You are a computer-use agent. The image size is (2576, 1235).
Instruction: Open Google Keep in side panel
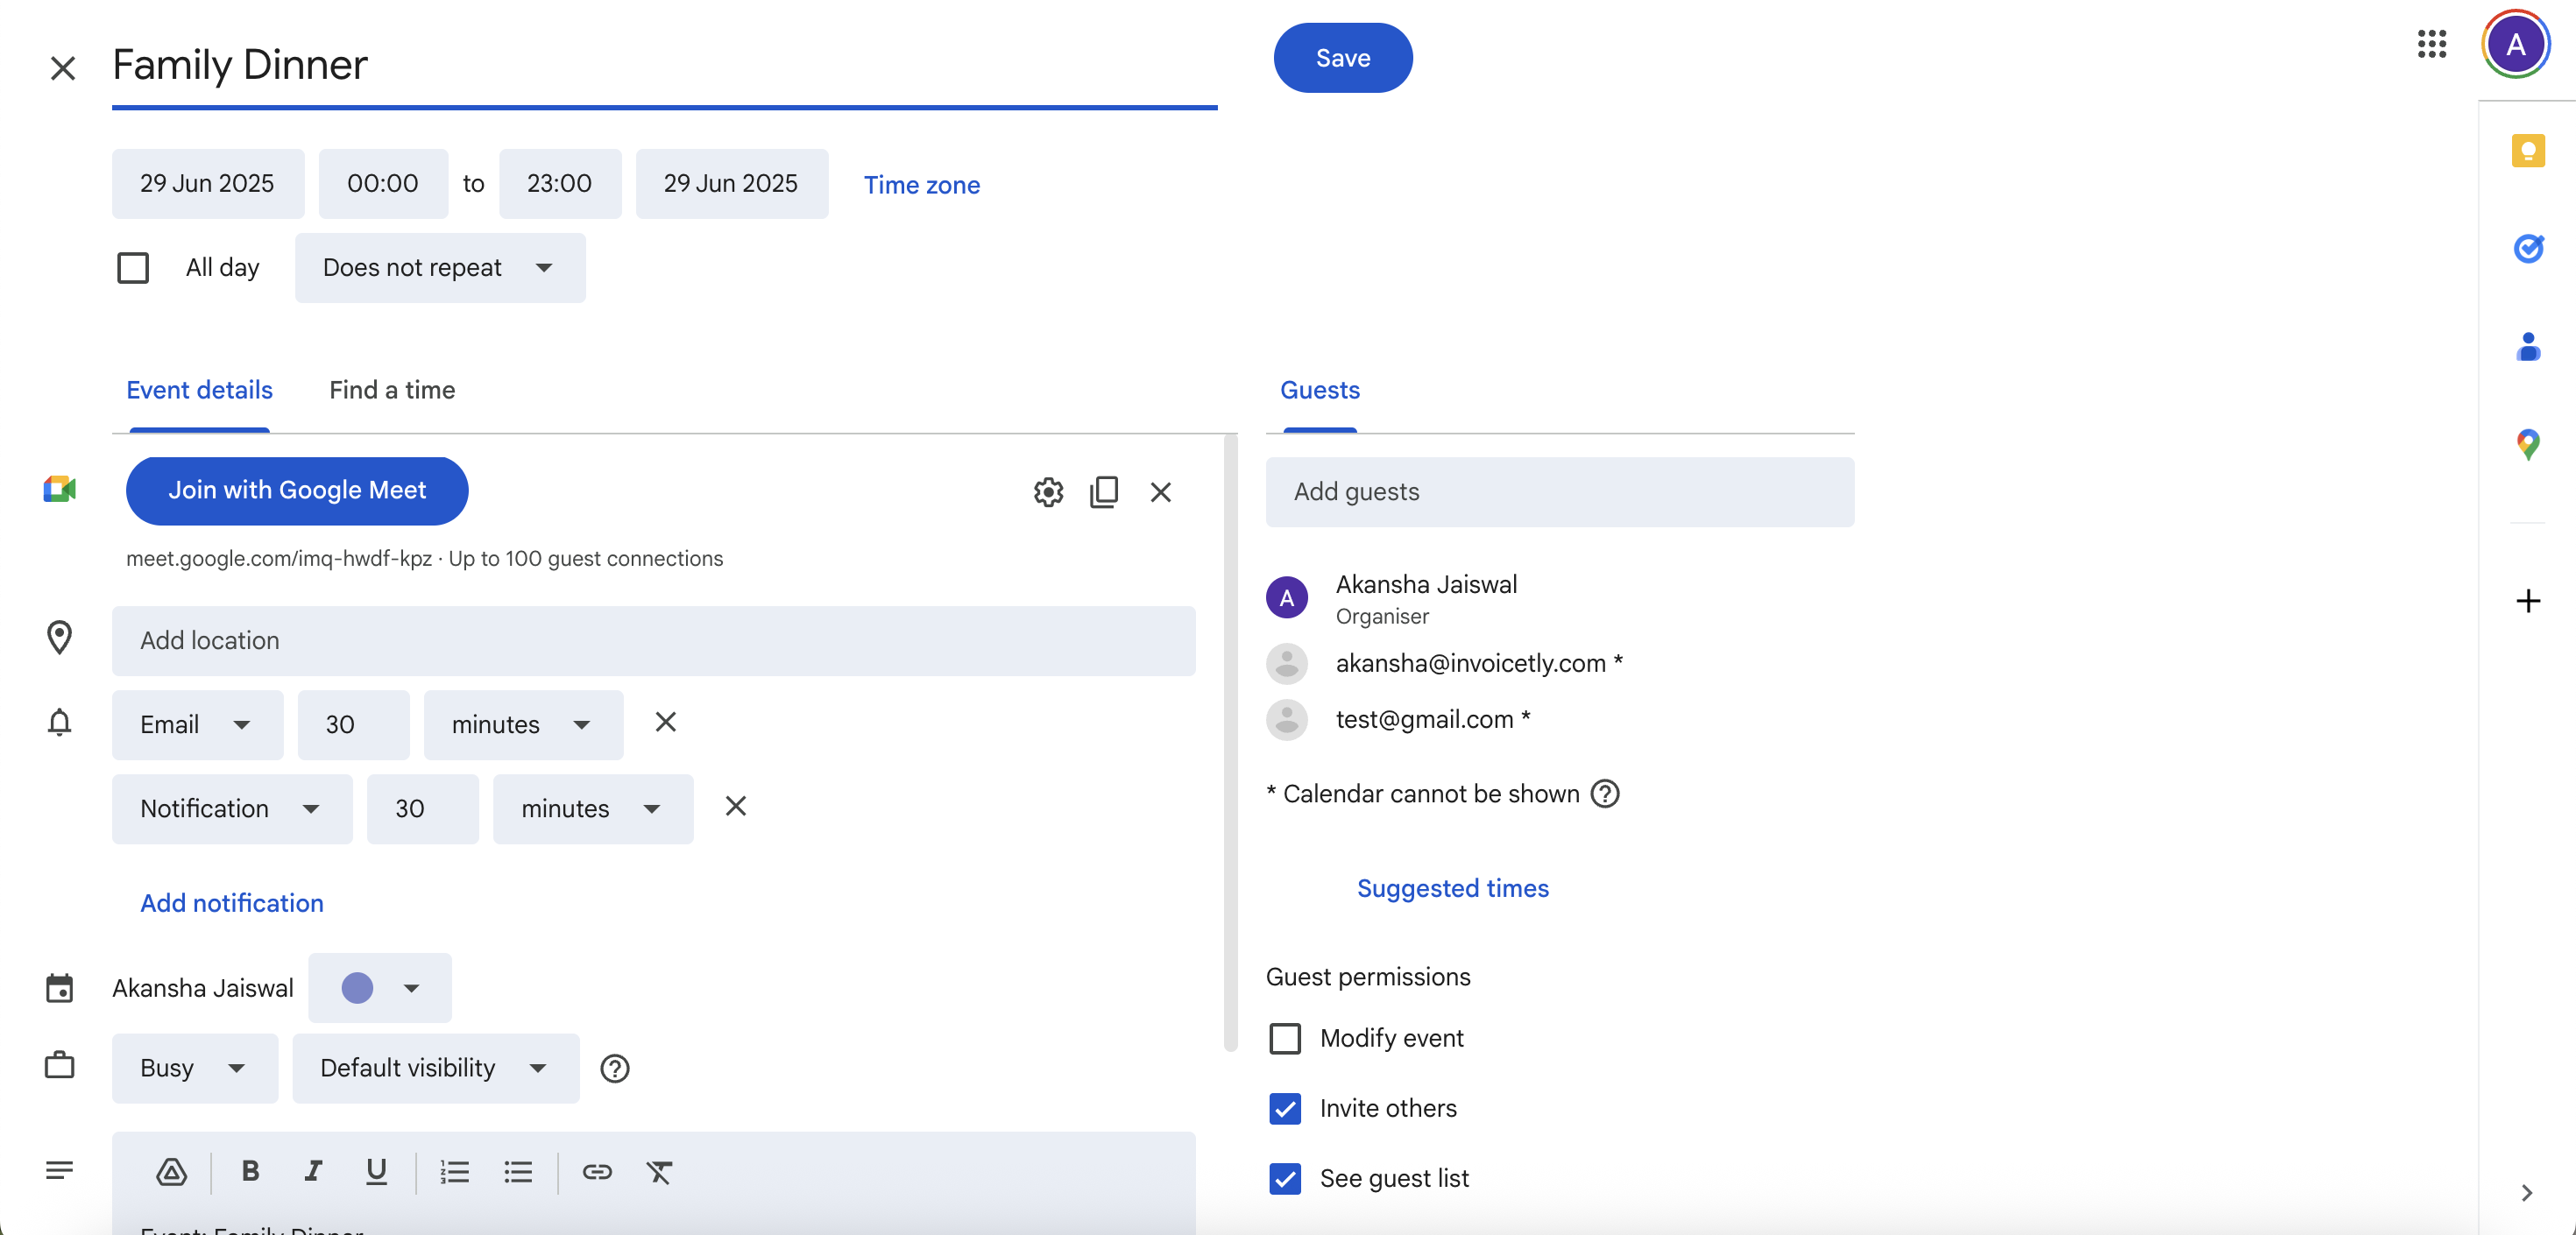coord(2528,151)
